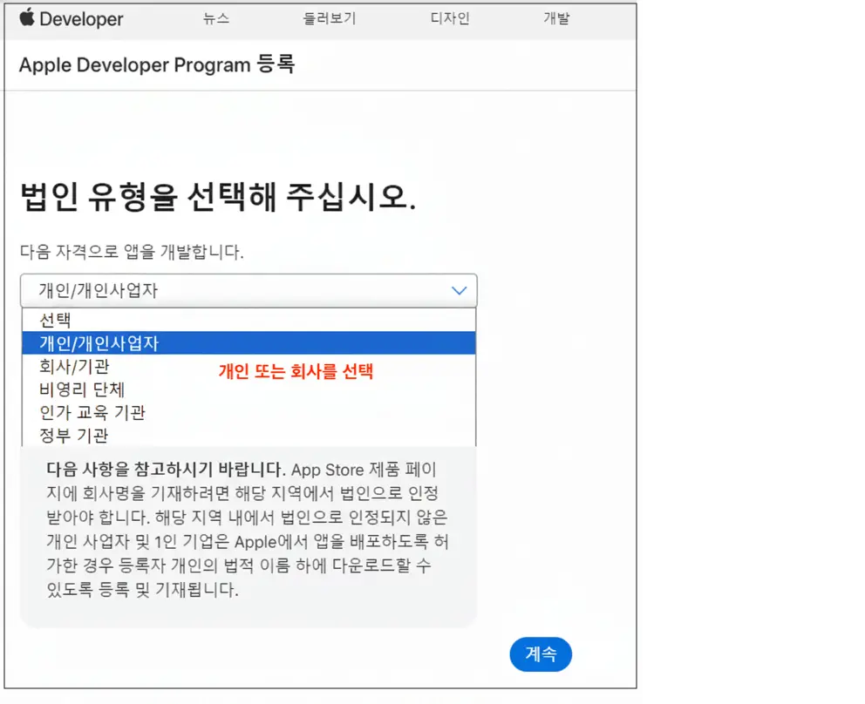Open the 개발 navigation menu

556,19
